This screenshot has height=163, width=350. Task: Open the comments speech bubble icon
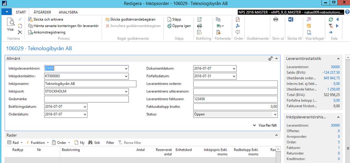pos(238,32)
